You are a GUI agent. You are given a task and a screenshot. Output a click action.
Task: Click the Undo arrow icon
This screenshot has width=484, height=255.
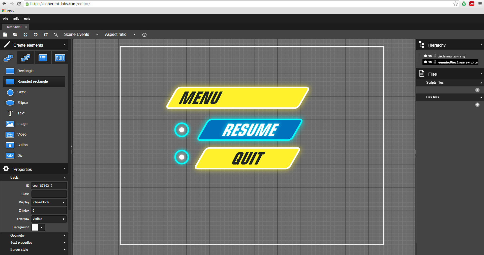pyautogui.click(x=36, y=35)
